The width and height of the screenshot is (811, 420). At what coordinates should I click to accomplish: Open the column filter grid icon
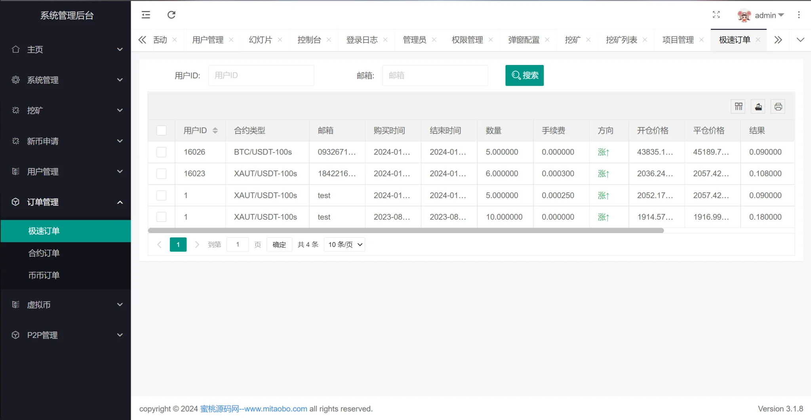[738, 107]
